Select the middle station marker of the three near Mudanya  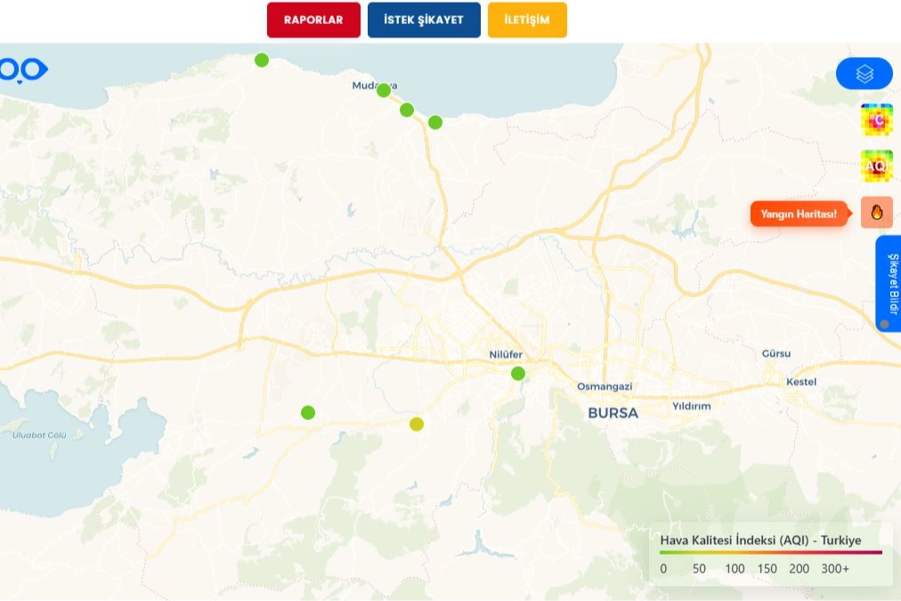407,110
